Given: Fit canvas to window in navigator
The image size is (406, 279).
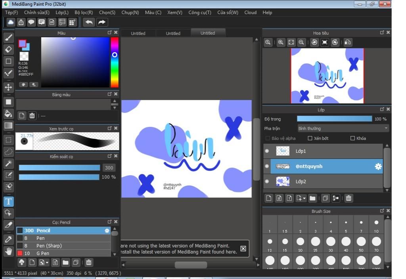Looking at the screenshot, I should click(291, 42).
